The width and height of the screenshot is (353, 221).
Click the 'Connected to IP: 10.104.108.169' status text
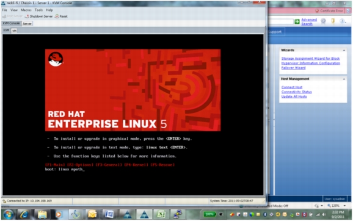(x=29, y=201)
